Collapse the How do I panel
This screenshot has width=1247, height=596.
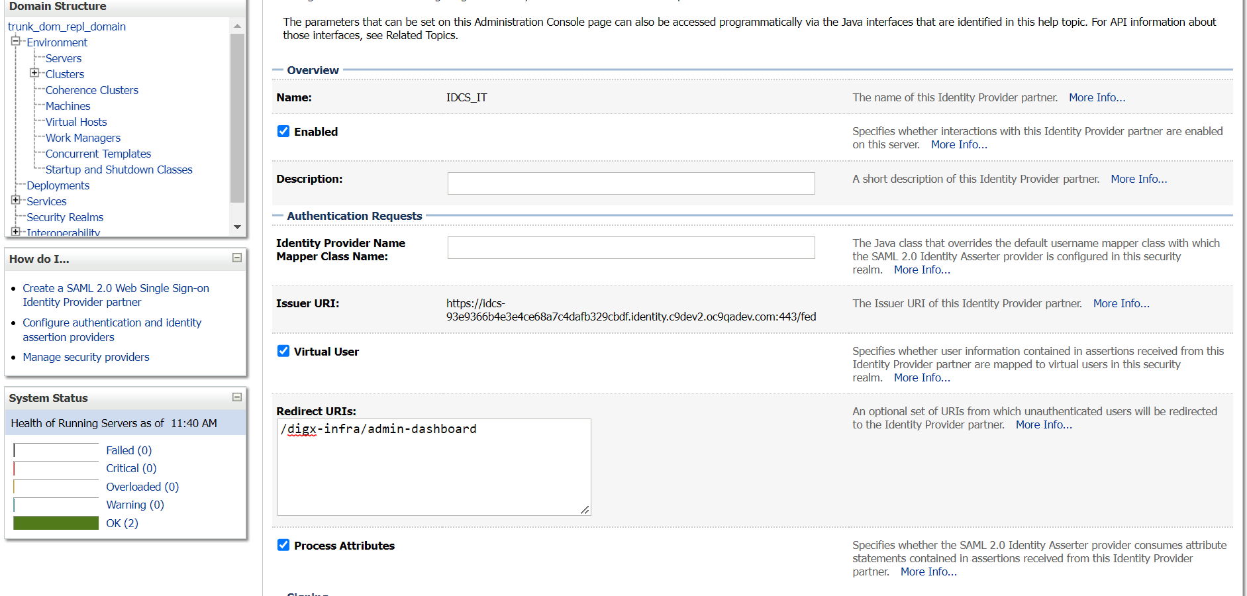tap(237, 258)
